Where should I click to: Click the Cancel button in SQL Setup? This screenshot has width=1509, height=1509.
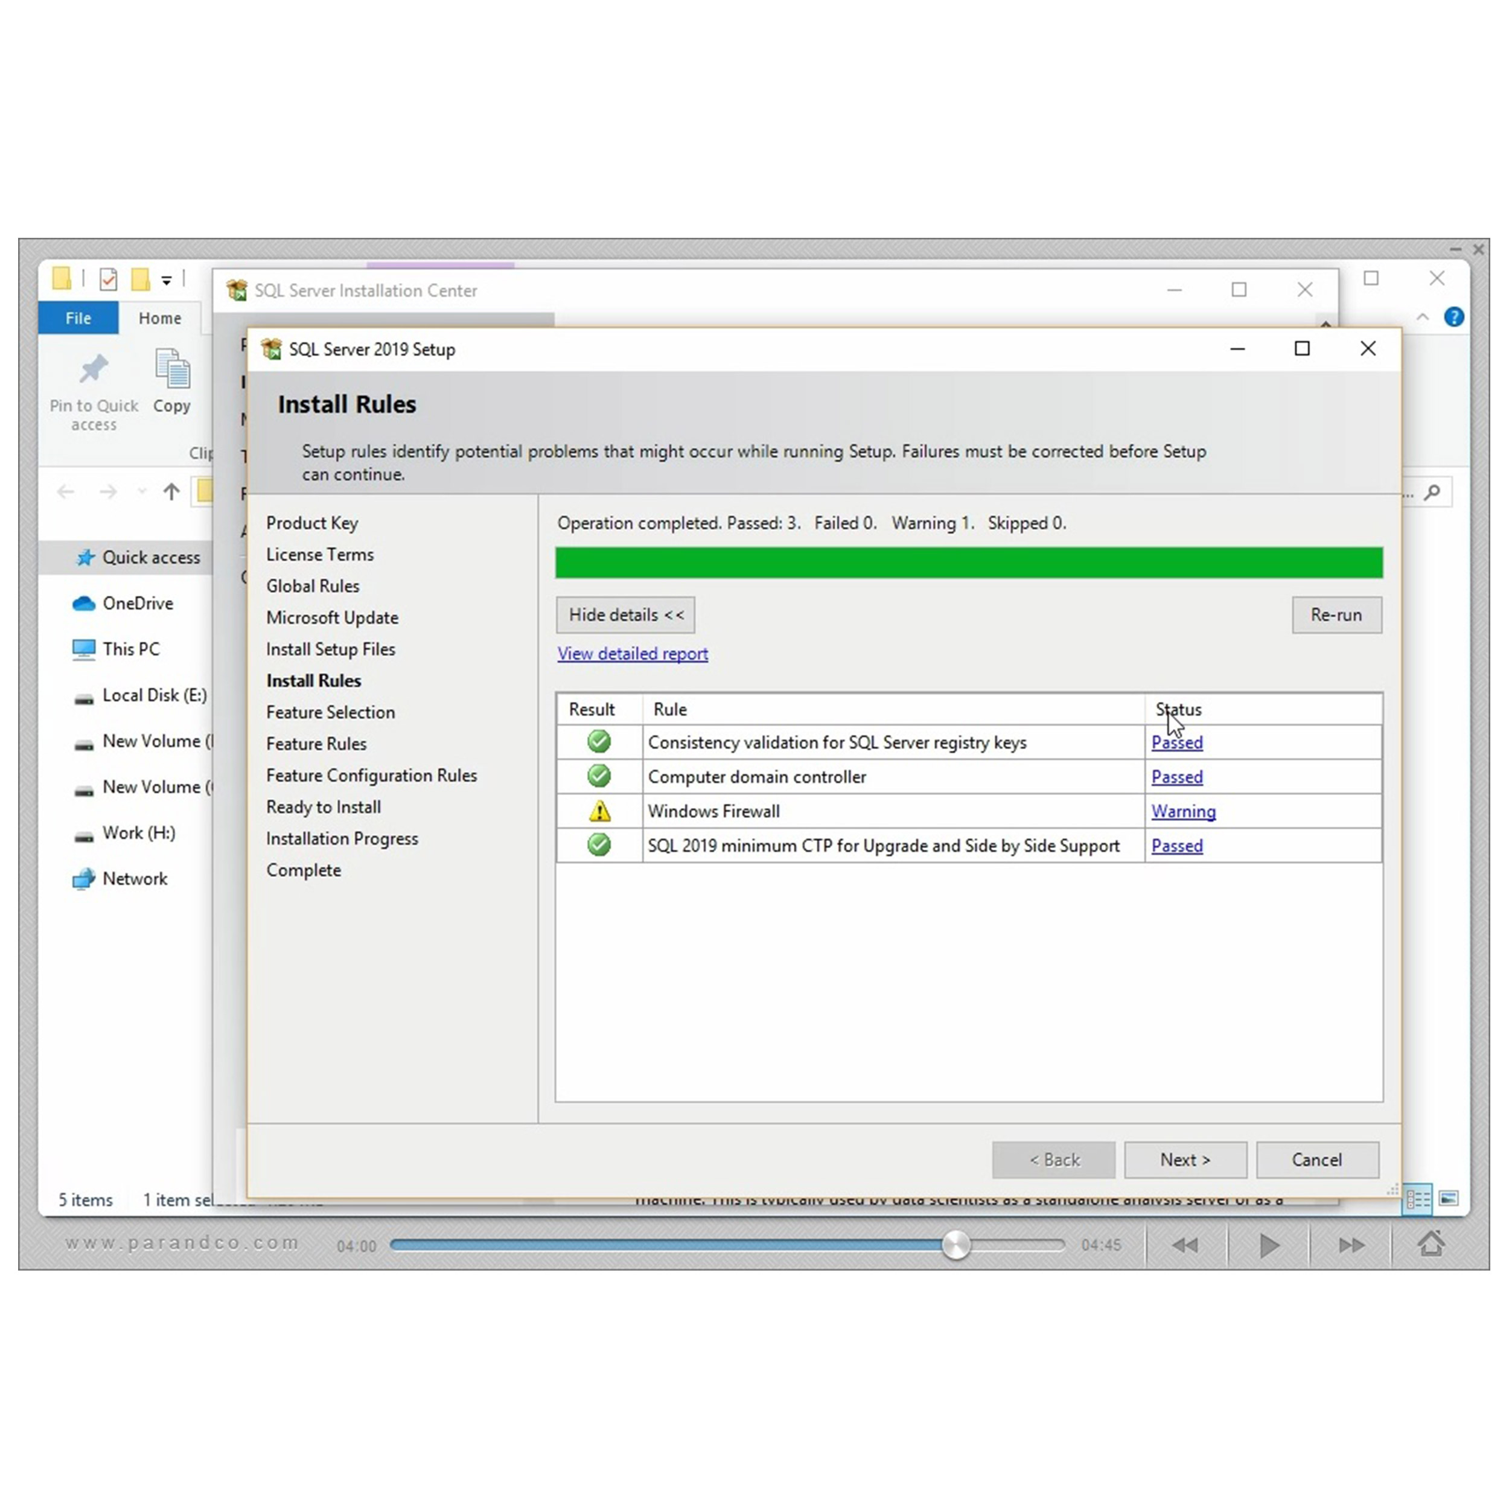click(x=1317, y=1160)
